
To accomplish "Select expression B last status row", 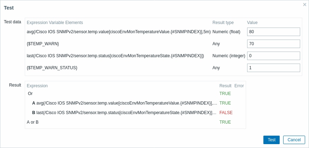I will tap(124, 113).
